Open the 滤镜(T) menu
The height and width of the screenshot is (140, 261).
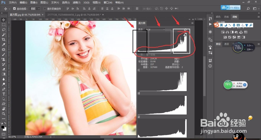[x=76, y=3]
